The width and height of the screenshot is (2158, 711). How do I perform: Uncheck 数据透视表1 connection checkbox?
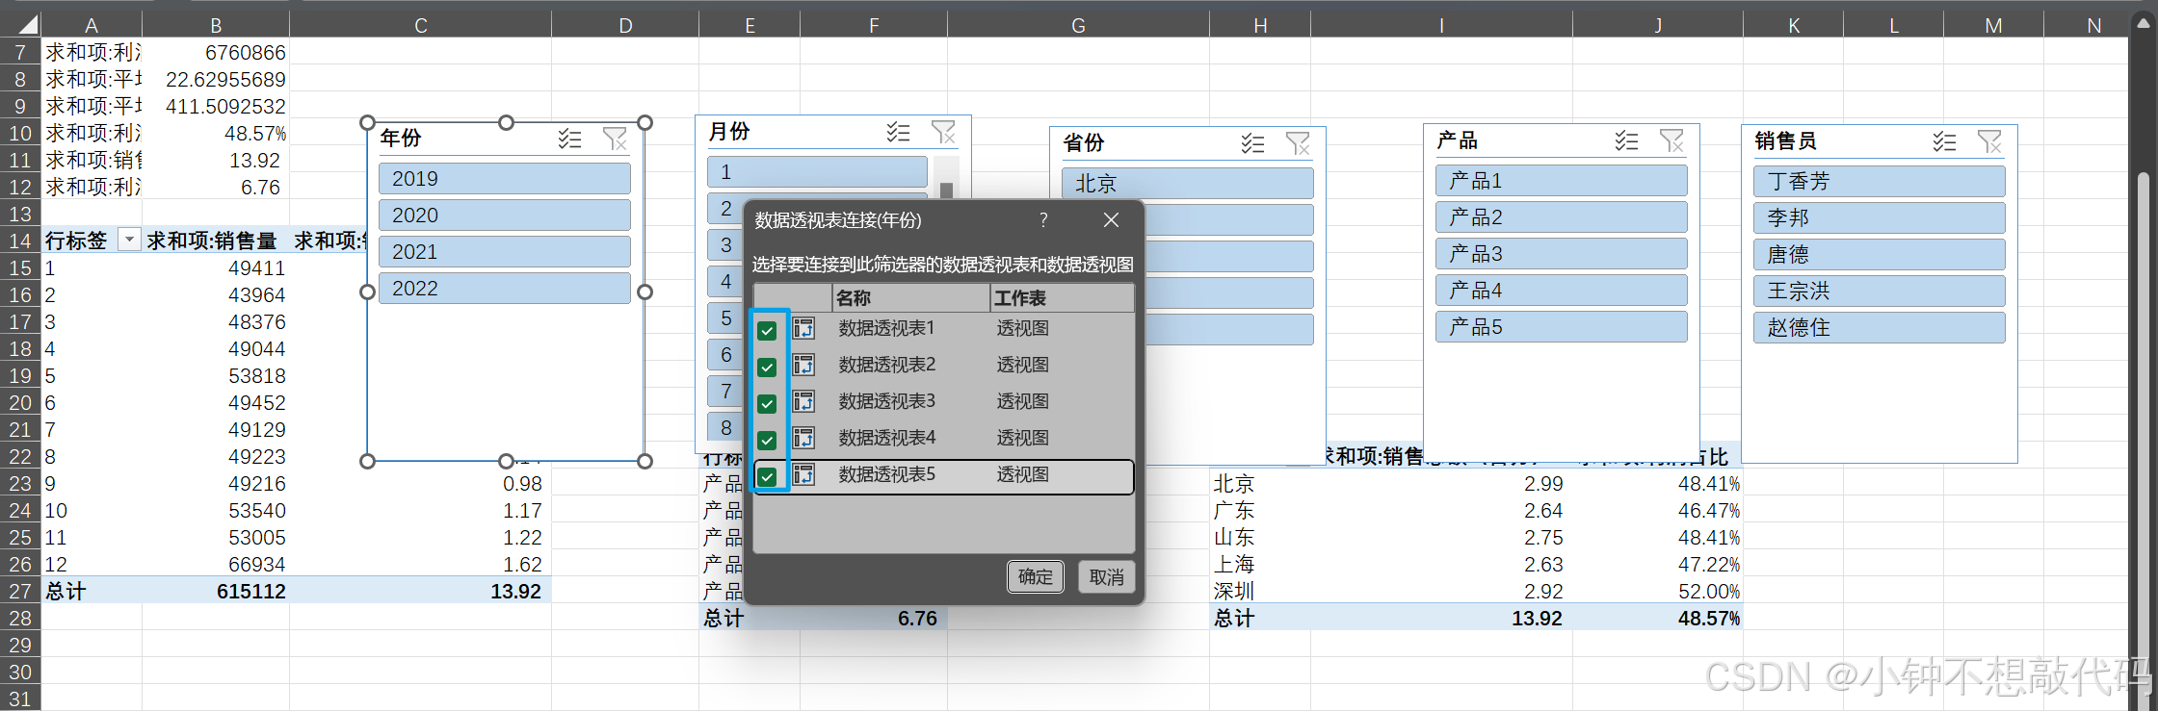767,331
